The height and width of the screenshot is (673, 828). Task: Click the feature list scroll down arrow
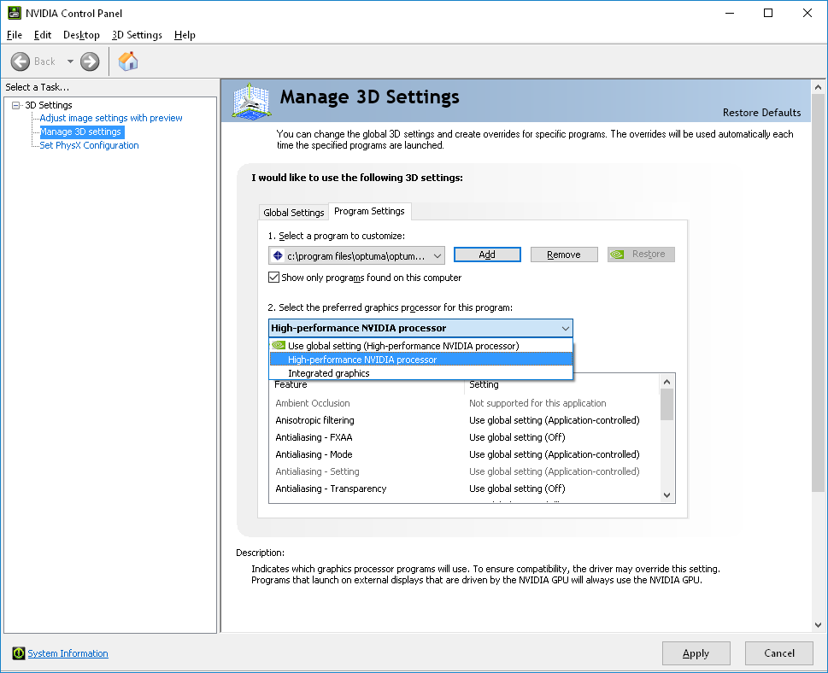click(667, 495)
